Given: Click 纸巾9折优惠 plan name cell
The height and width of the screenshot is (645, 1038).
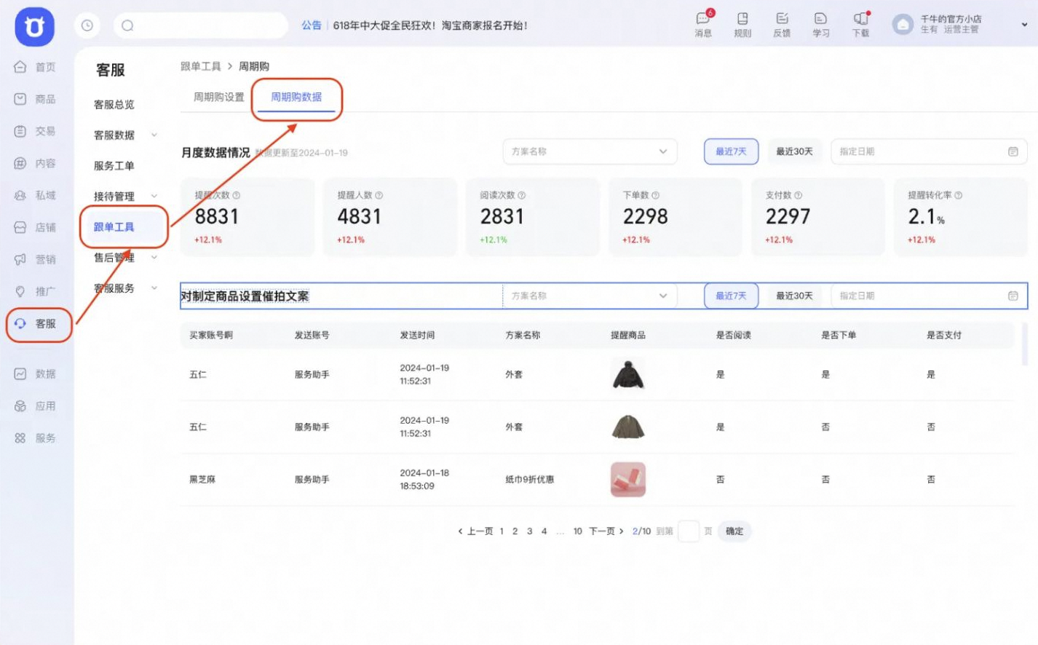Looking at the screenshot, I should point(530,480).
